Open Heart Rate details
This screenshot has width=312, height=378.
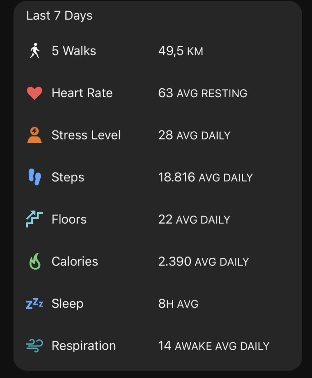pyautogui.click(x=82, y=93)
